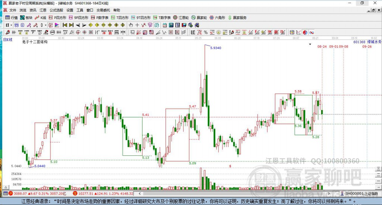Click the up triangle button bottom-left

click(6, 187)
